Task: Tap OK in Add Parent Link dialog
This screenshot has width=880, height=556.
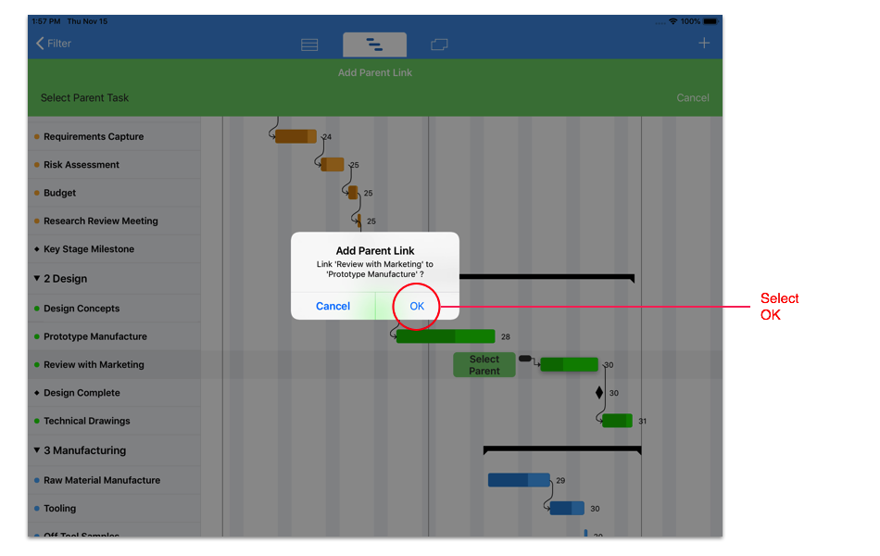Action: [x=417, y=306]
